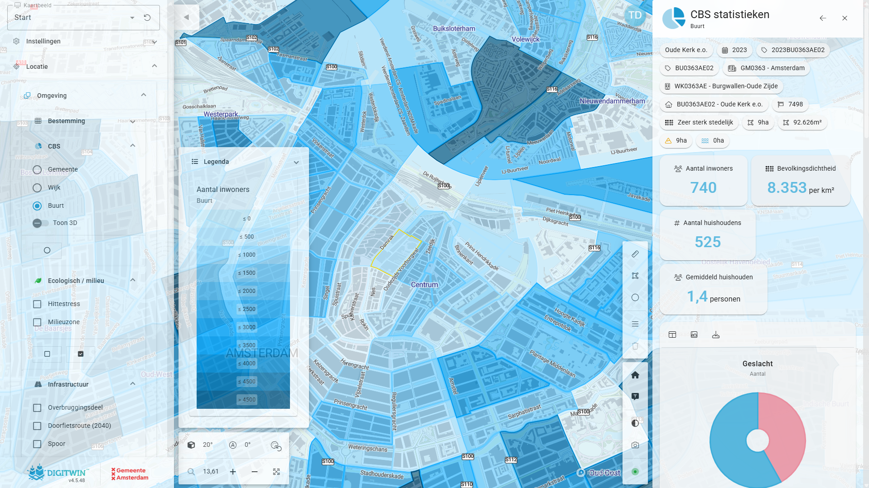Click the fullscreen expand icon
The width and height of the screenshot is (869, 488).
pyautogui.click(x=276, y=472)
